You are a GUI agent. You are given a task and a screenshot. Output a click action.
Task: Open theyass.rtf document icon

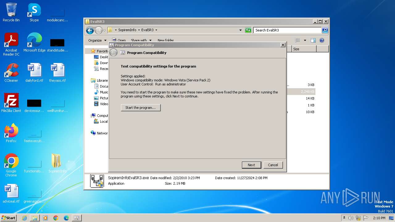coord(57,73)
